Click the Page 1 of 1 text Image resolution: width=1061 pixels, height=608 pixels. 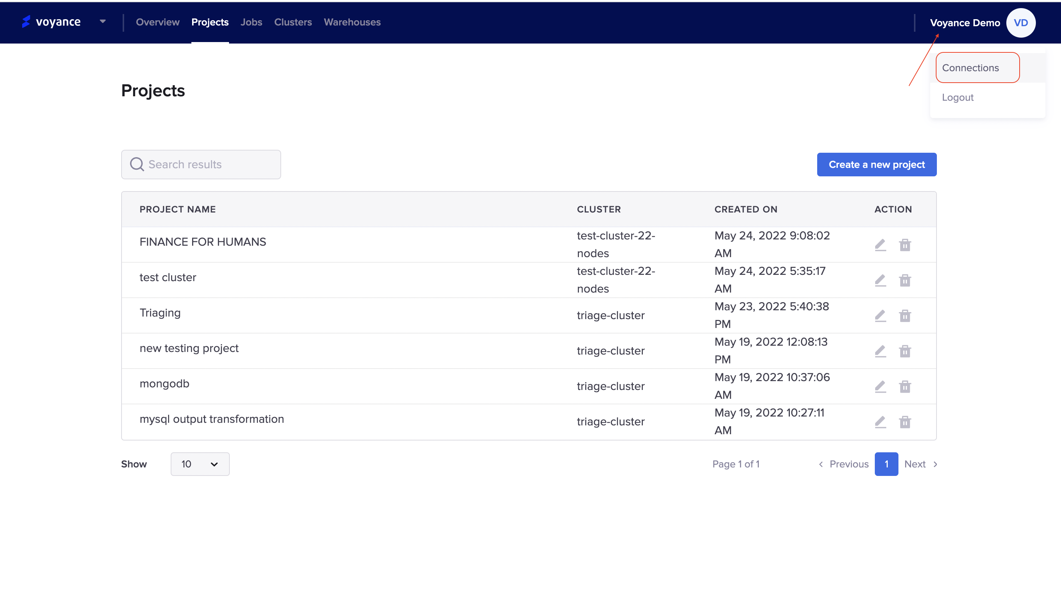(x=736, y=464)
